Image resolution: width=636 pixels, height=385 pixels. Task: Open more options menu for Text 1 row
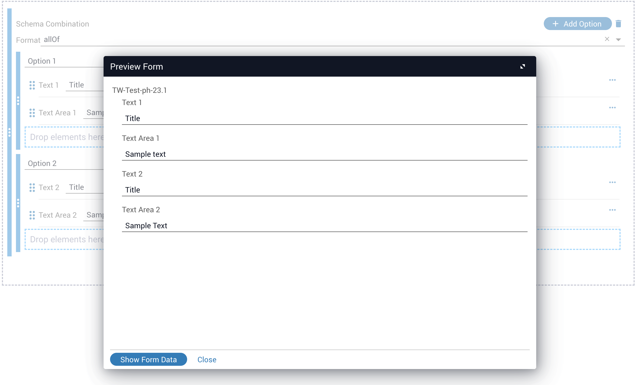(612, 80)
